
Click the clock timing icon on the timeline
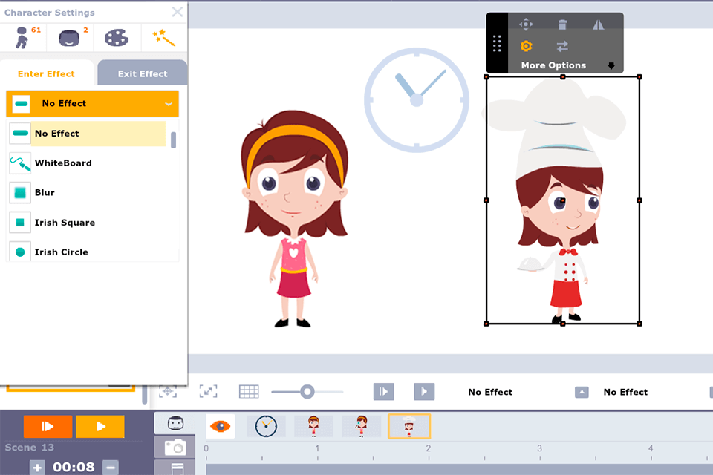(265, 426)
